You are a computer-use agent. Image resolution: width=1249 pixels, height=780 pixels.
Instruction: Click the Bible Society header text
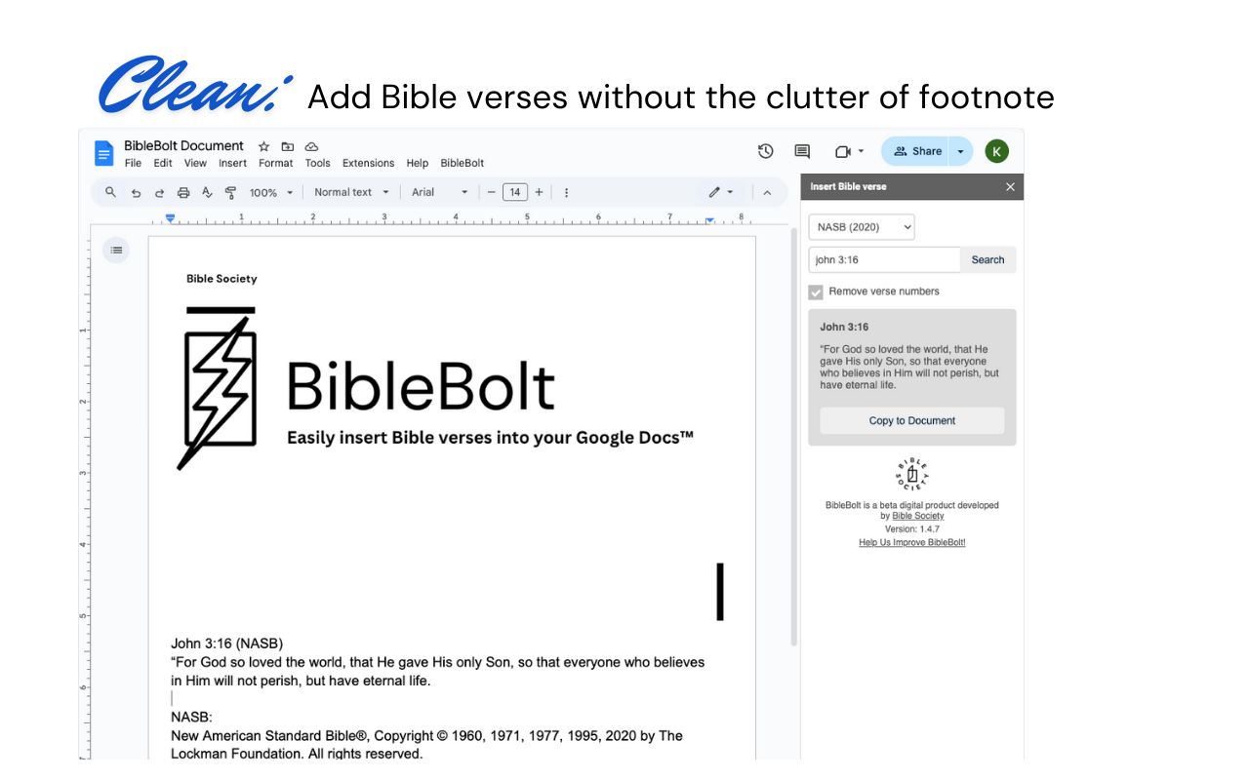tap(222, 279)
